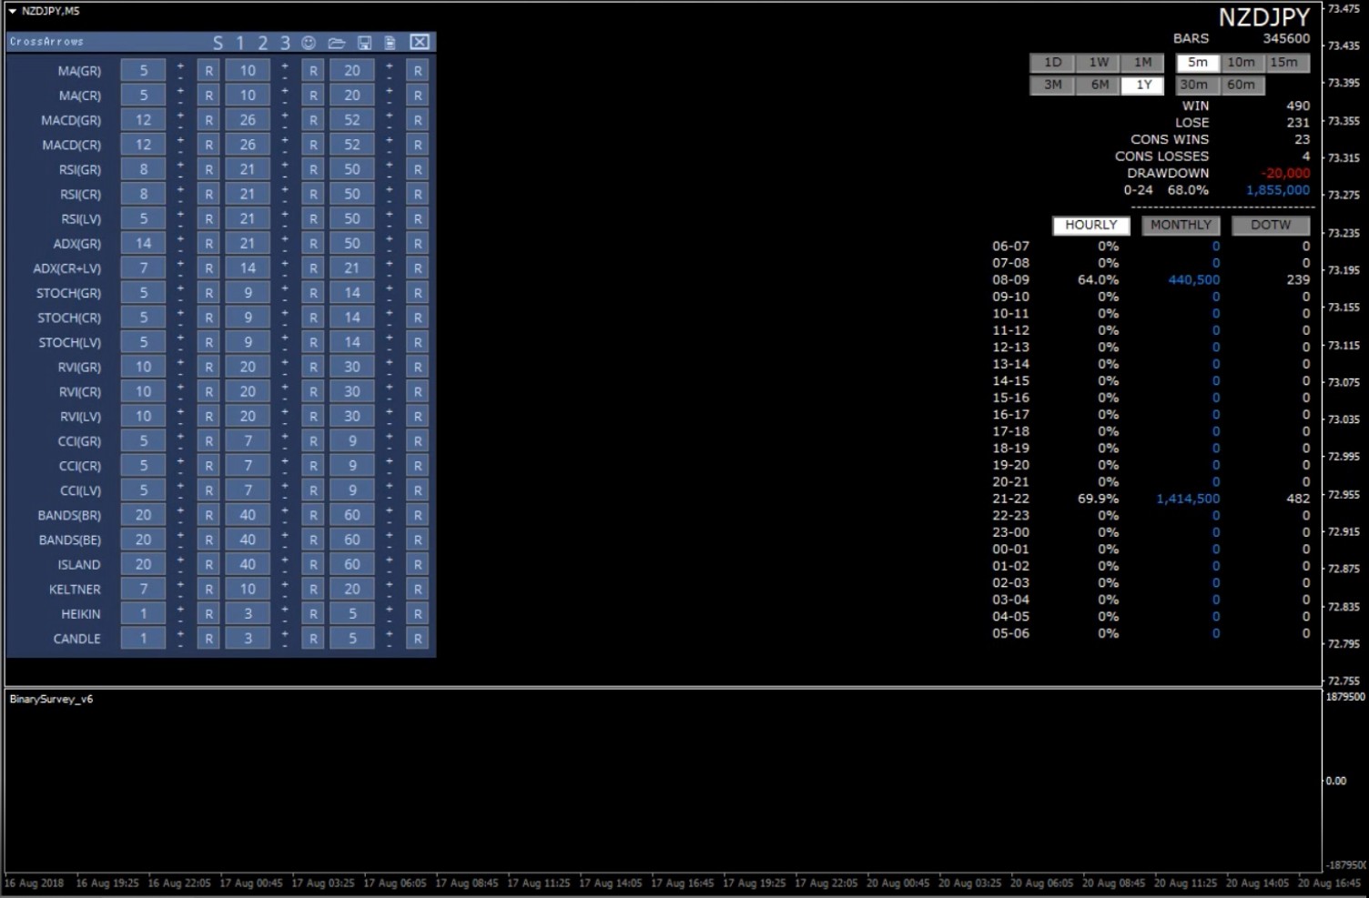Click the second R button in KELTNER row
Viewport: 1369px width, 898px height.
pos(313,590)
